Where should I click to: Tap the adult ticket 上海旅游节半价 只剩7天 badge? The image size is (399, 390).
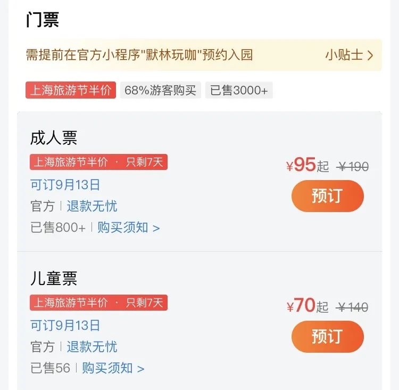tap(98, 162)
